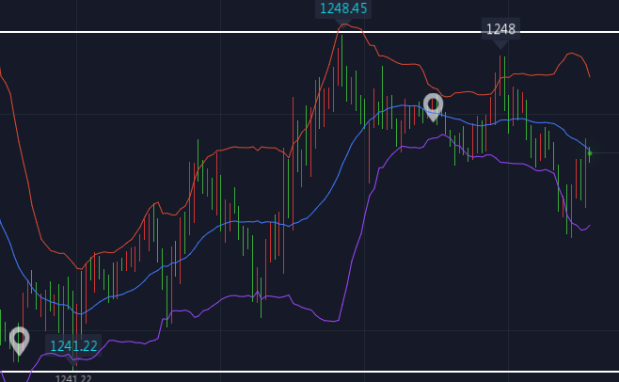This screenshot has height=382, width=619.
Task: Click the green current-price dot at right edge
Action: (x=590, y=152)
